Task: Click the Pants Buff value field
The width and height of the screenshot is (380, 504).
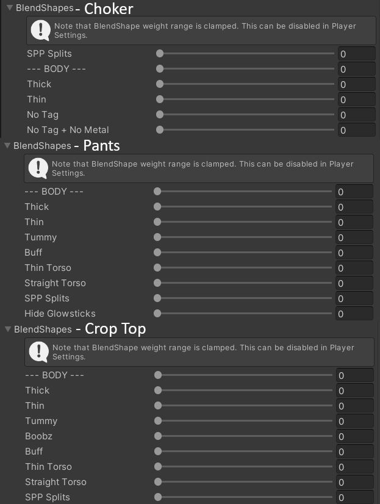Action: point(354,253)
